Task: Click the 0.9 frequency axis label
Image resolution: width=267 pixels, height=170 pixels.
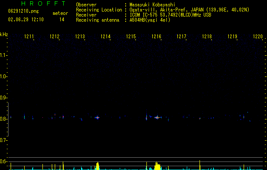Action: [3, 98]
